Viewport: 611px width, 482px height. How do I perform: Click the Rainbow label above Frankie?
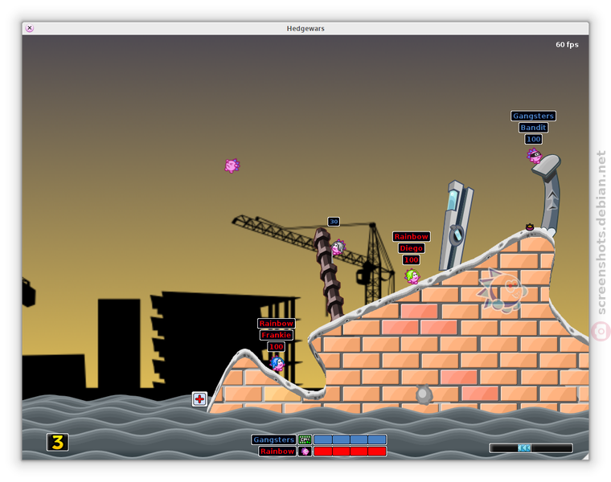tap(277, 324)
